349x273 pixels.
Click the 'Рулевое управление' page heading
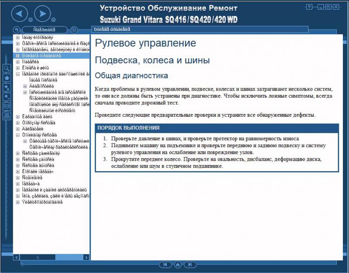(x=145, y=43)
